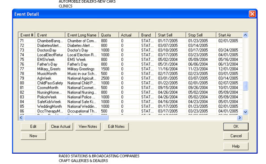The width and height of the screenshot is (266, 164).
Task: Click the vertical scrollbar down arrow
Action: (245, 112)
